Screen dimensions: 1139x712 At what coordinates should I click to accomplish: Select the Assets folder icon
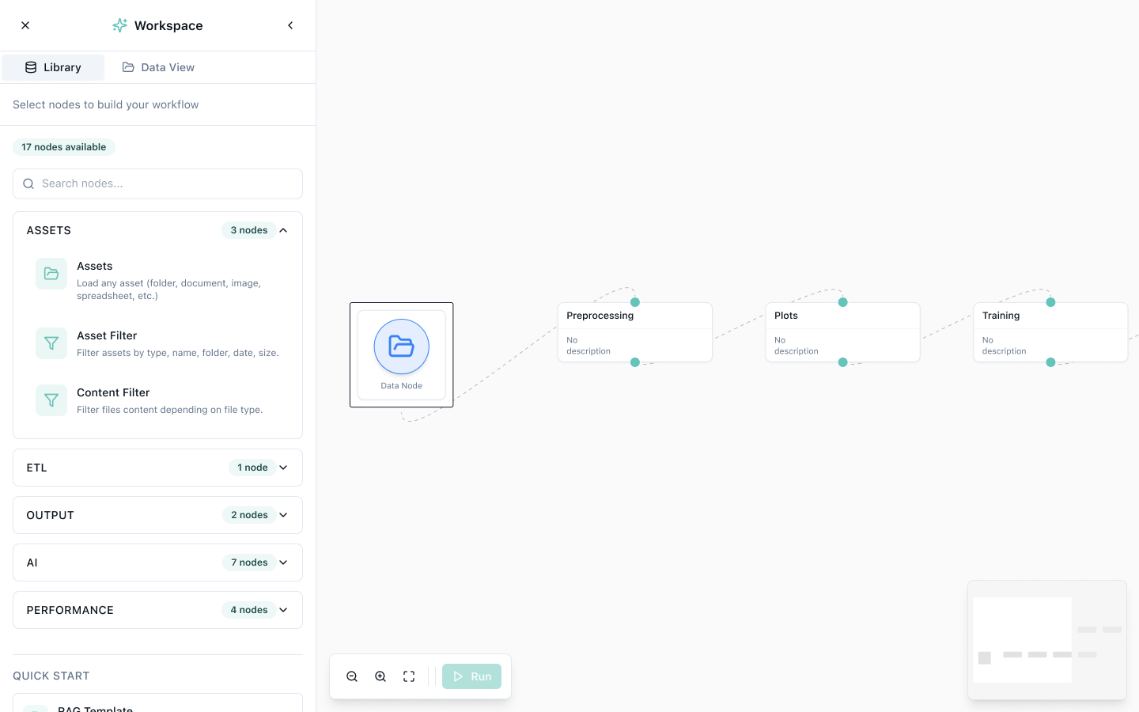pyautogui.click(x=51, y=274)
